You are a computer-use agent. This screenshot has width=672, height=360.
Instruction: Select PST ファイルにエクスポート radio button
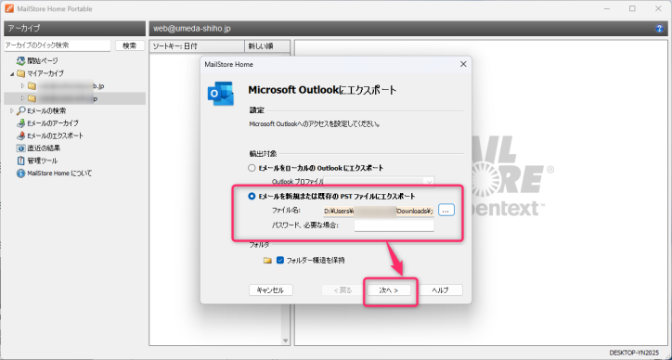point(252,197)
